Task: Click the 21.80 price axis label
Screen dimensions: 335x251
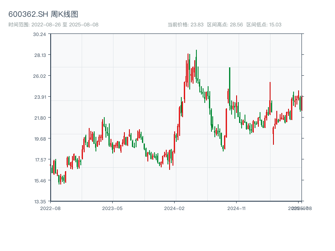Action: [40, 118]
